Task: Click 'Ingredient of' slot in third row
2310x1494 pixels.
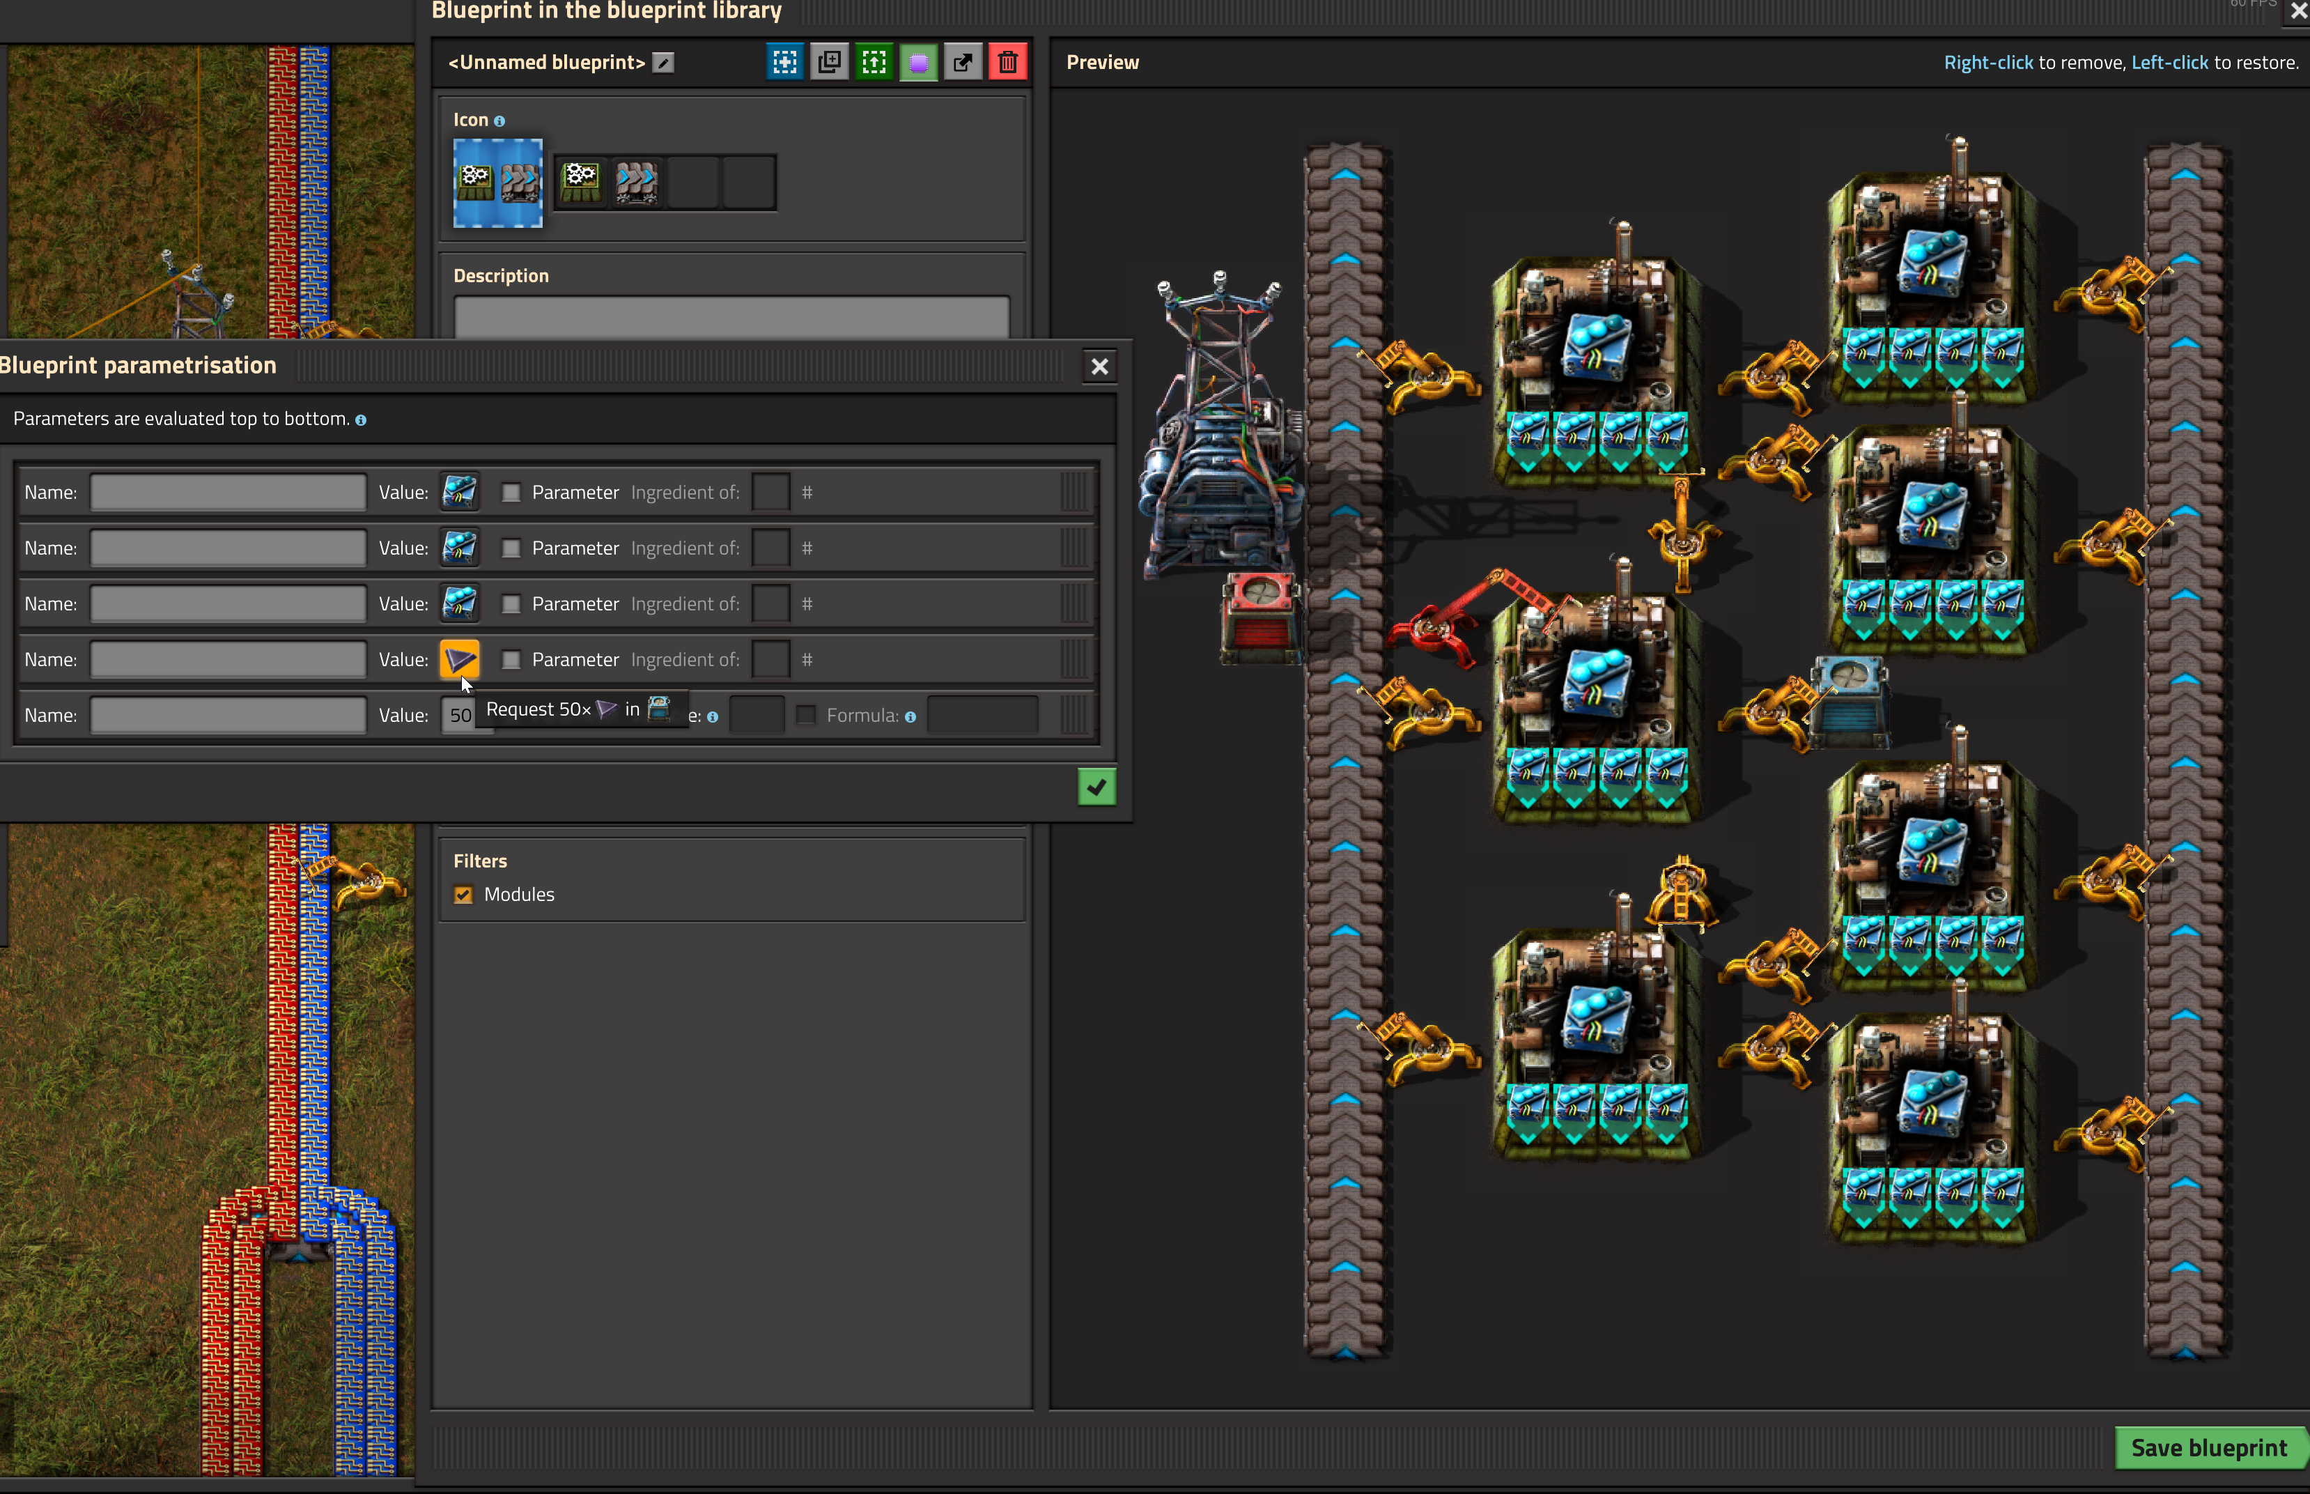Action: (771, 603)
